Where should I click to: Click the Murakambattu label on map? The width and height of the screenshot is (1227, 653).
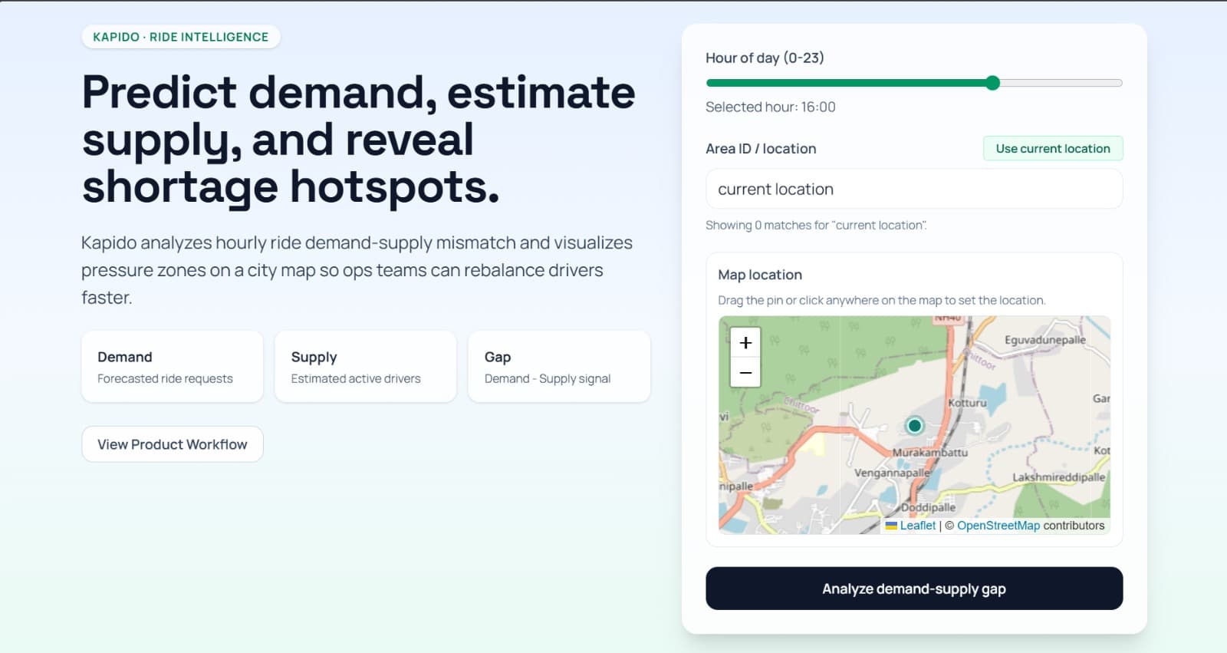pyautogui.click(x=930, y=453)
